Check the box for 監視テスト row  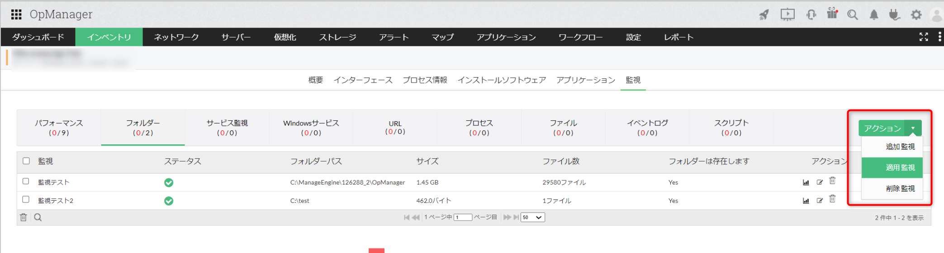click(x=26, y=181)
